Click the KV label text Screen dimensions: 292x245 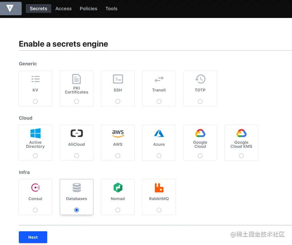pyautogui.click(x=35, y=90)
